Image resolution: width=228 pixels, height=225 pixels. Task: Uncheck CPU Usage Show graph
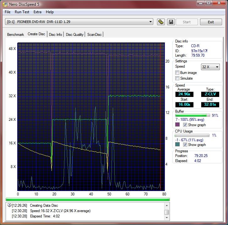coord(185,145)
